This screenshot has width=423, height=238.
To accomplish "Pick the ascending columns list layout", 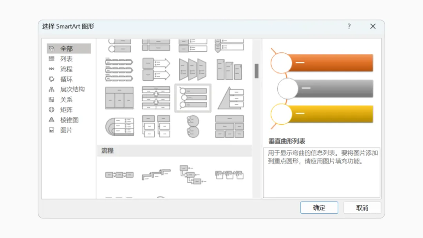I will pos(229,69).
